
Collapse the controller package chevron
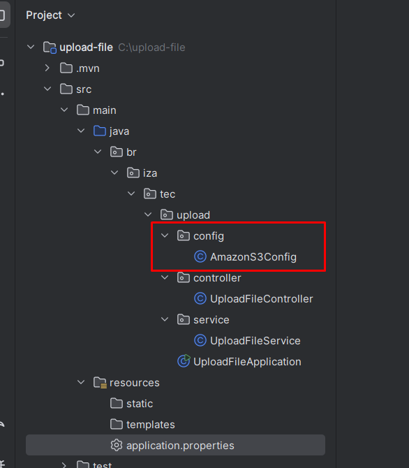(x=165, y=277)
